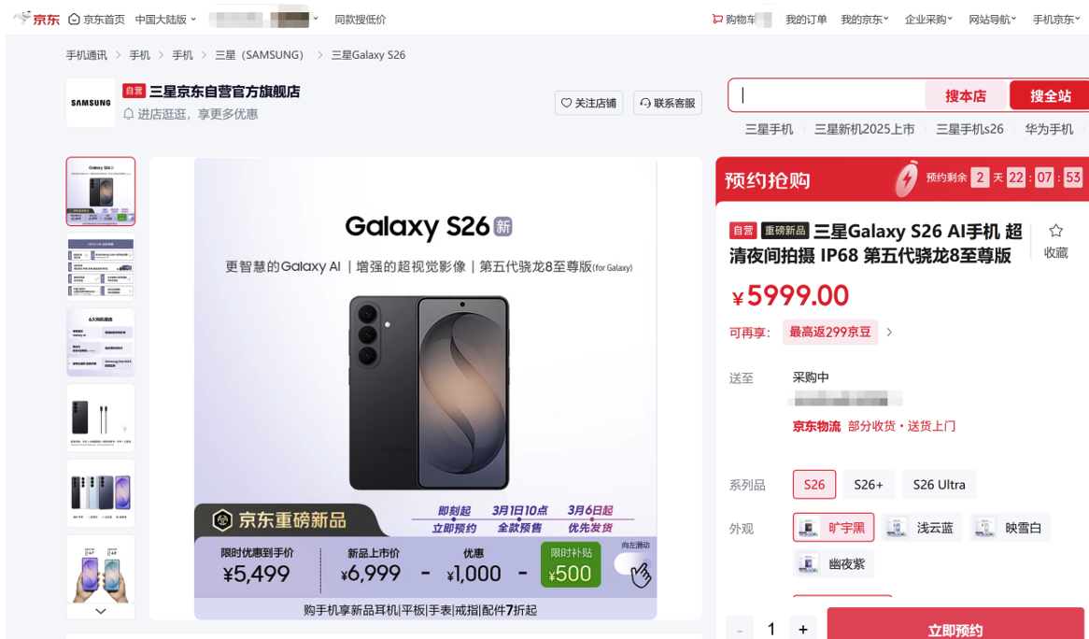
Task: Click the 搜全站 search button
Action: pos(1050,95)
